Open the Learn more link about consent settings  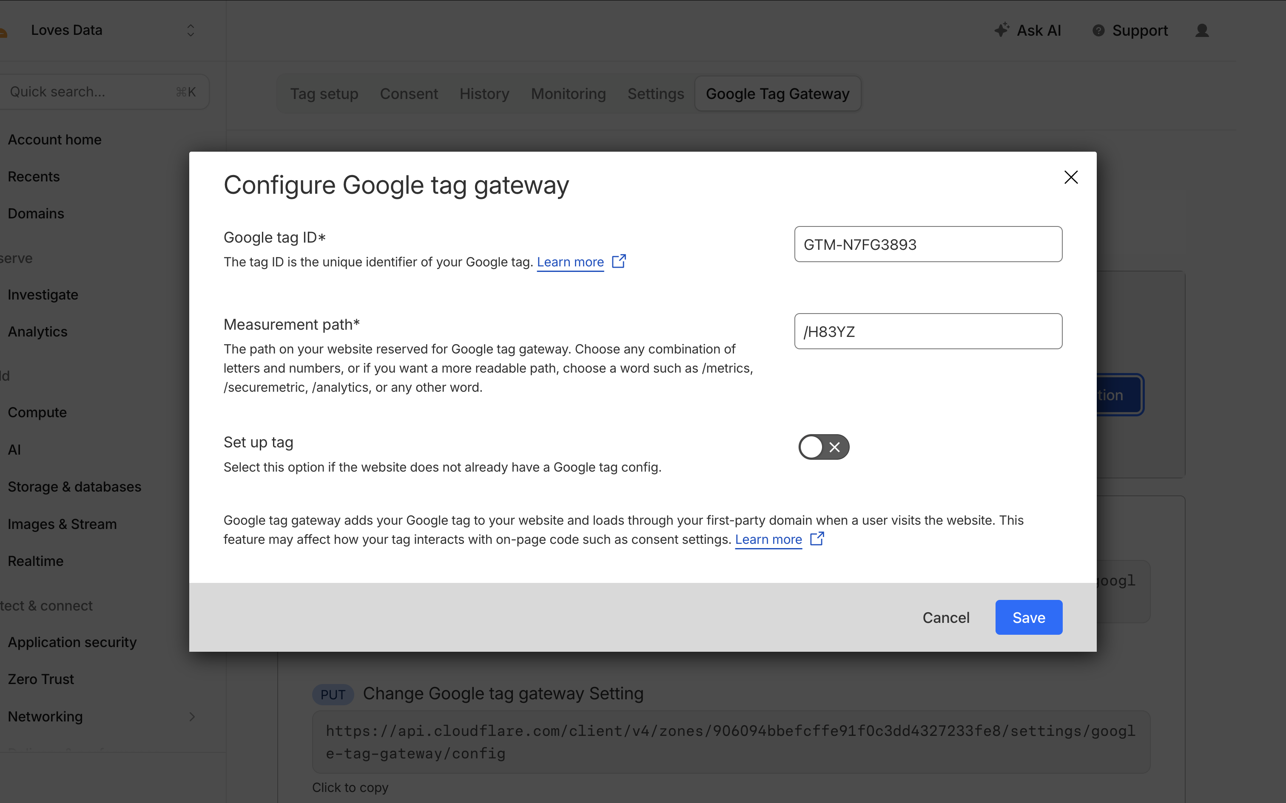pyautogui.click(x=768, y=539)
